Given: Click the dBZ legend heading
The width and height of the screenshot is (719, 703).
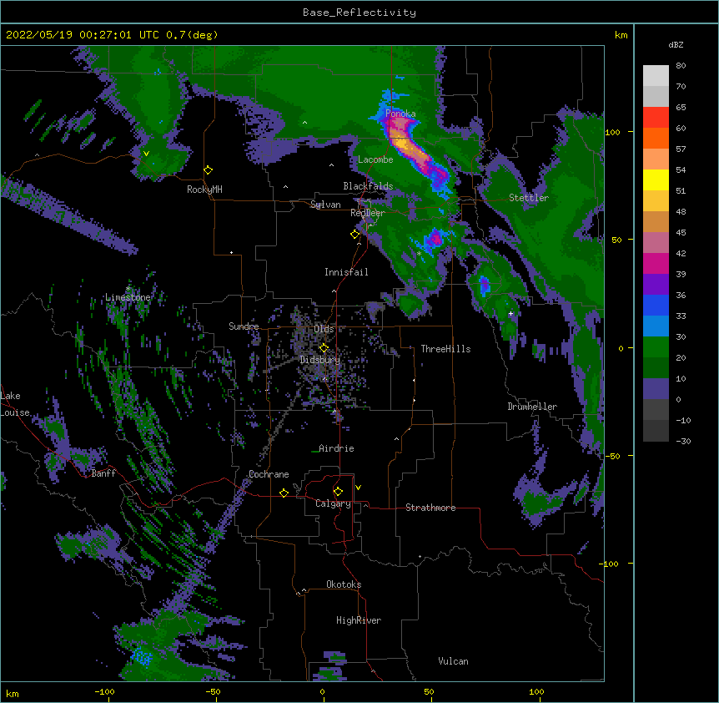Looking at the screenshot, I should point(676,45).
